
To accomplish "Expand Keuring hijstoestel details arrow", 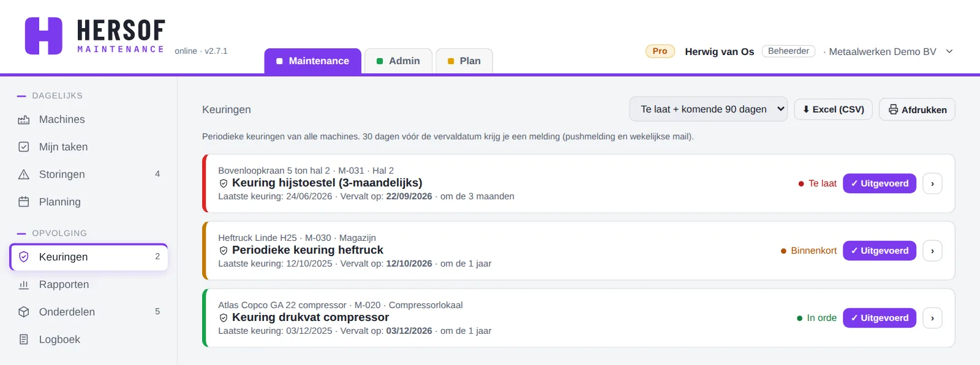I will click(x=932, y=183).
